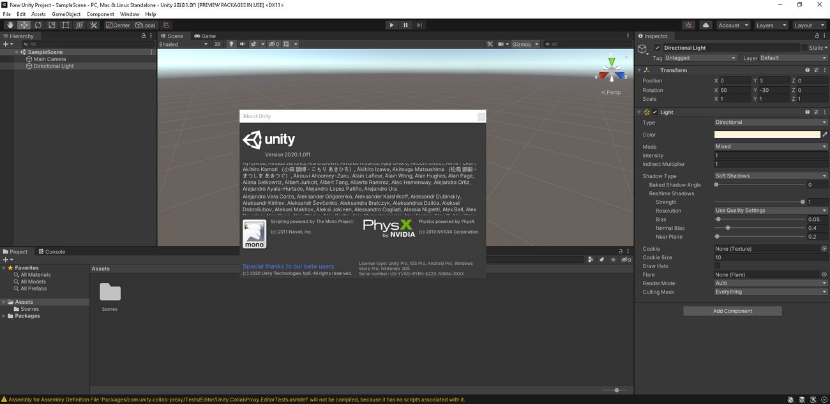Screen dimensions: 830x404
Task: Open the Available Custom Editor Tools
Action: 93,25
